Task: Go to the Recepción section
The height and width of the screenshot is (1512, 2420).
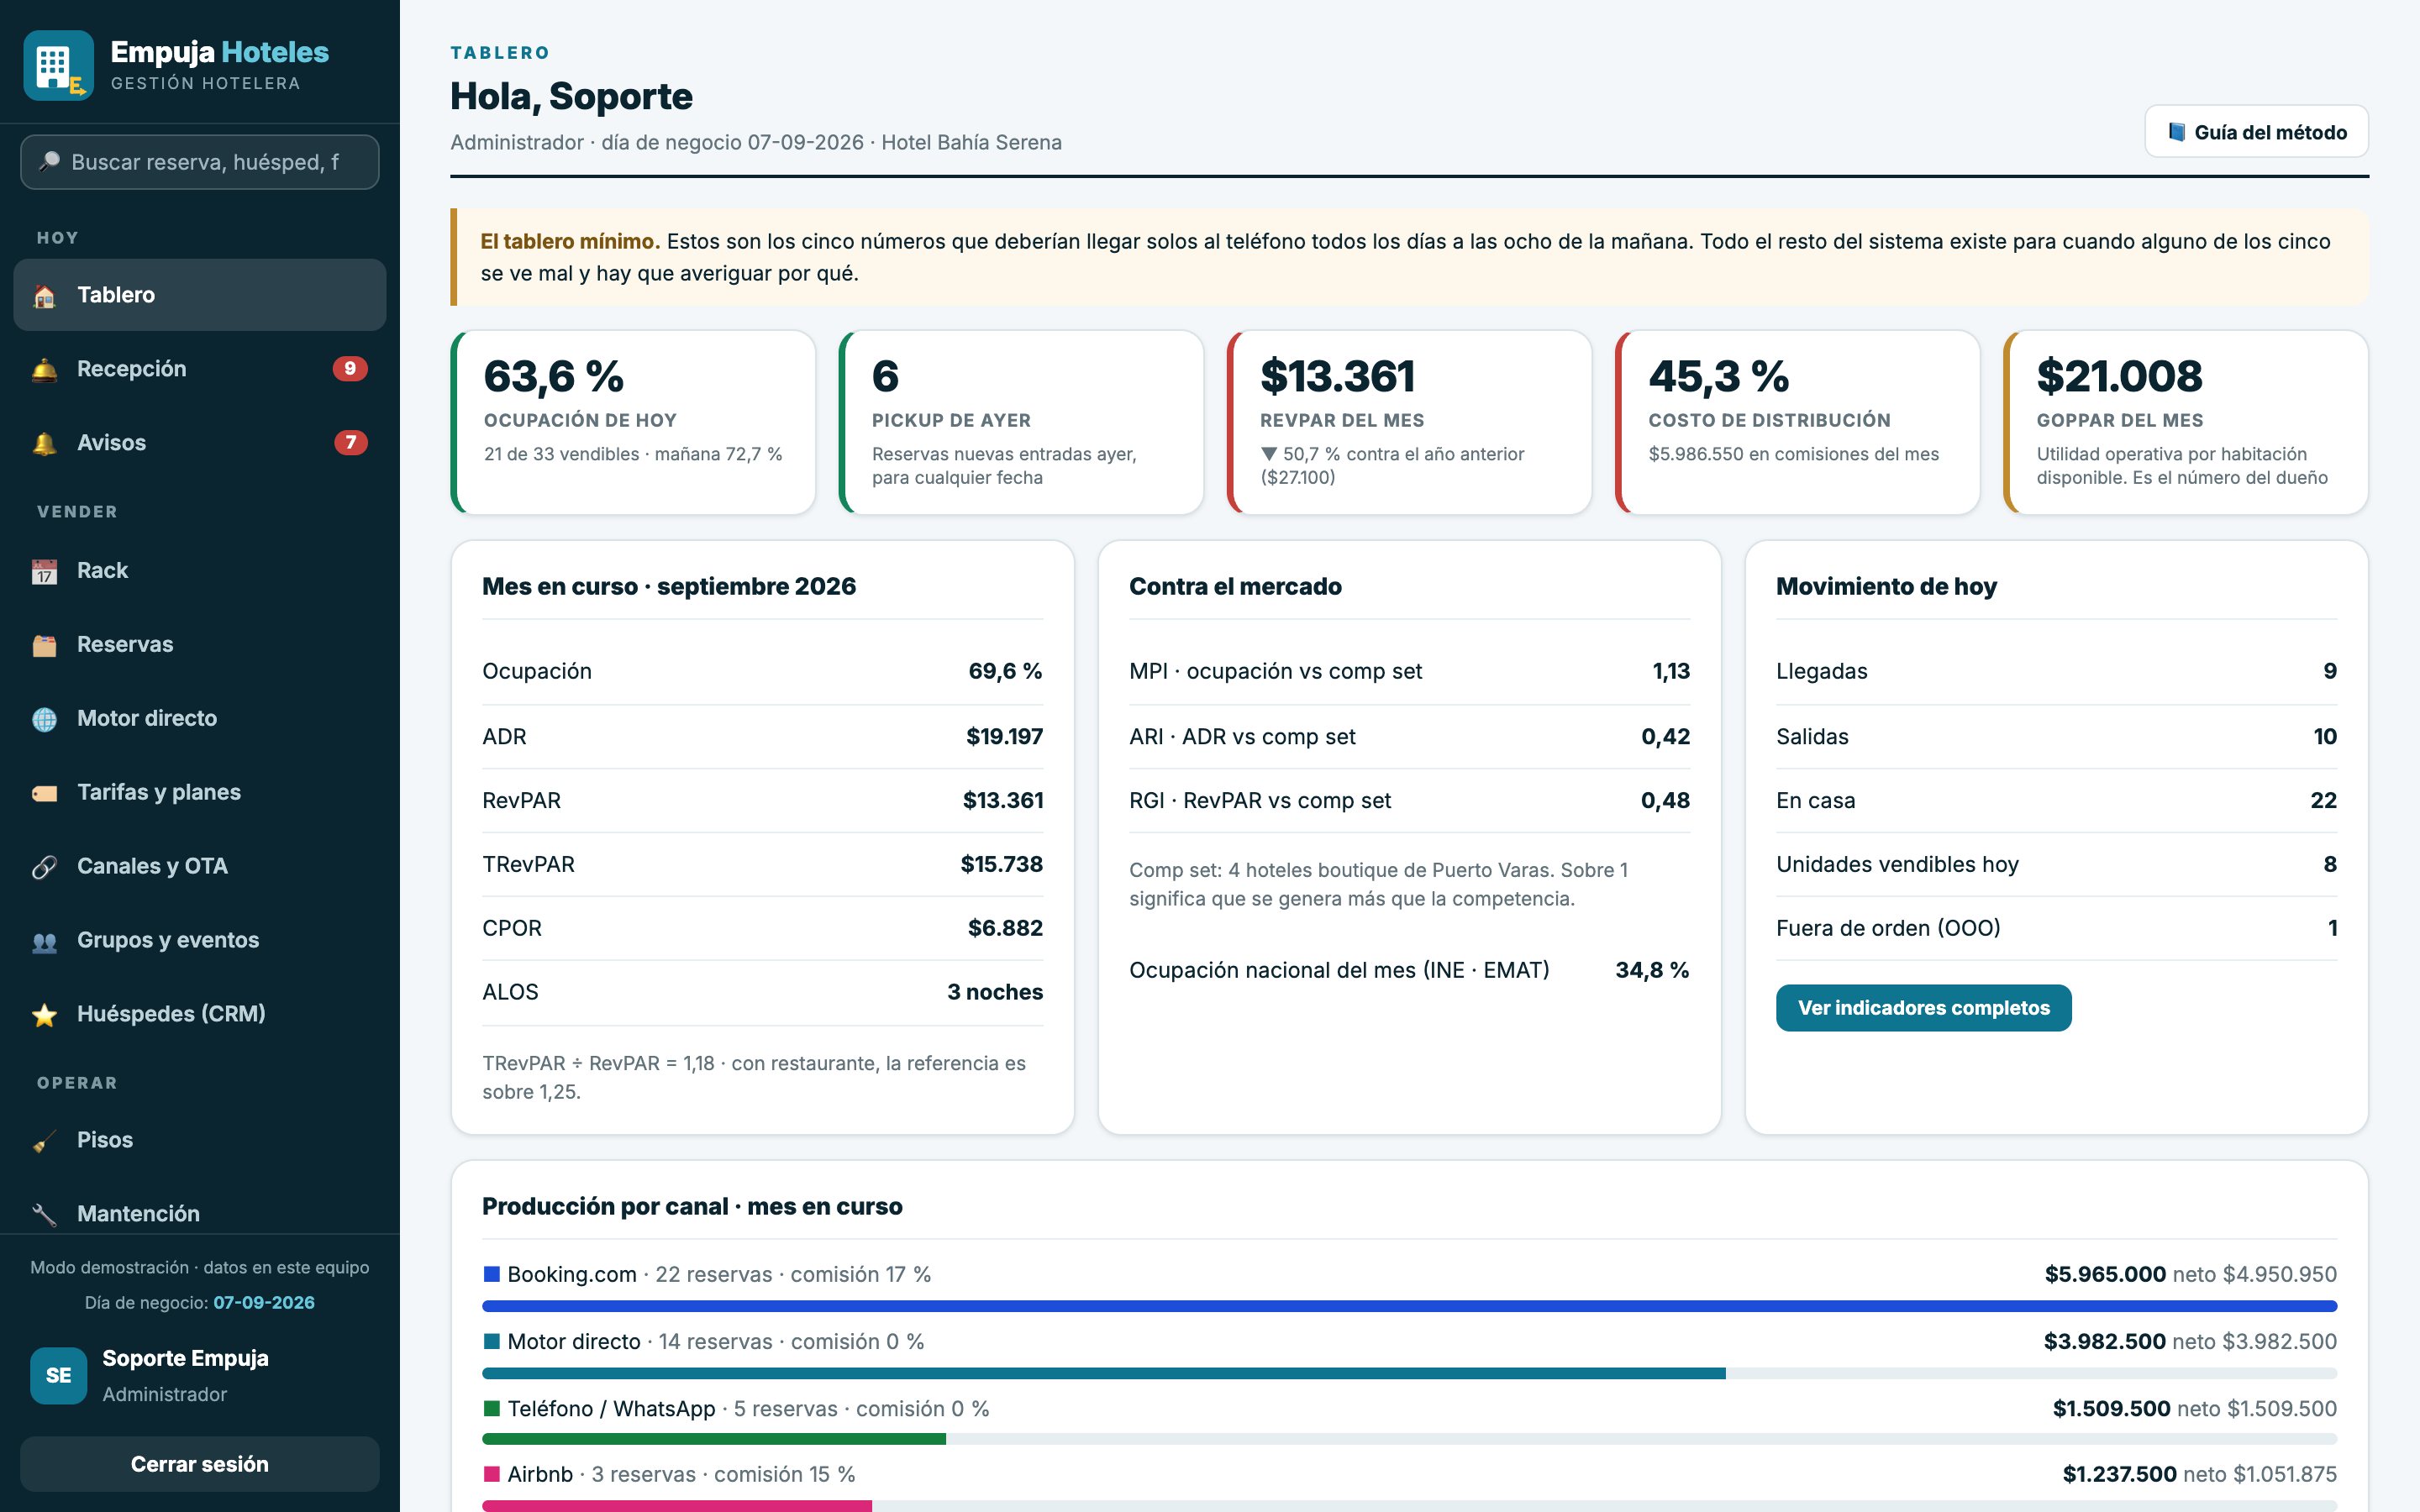Action: point(200,369)
